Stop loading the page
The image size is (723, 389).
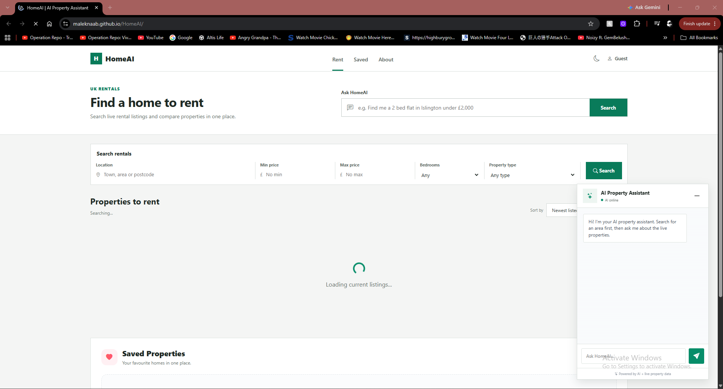[x=36, y=24]
